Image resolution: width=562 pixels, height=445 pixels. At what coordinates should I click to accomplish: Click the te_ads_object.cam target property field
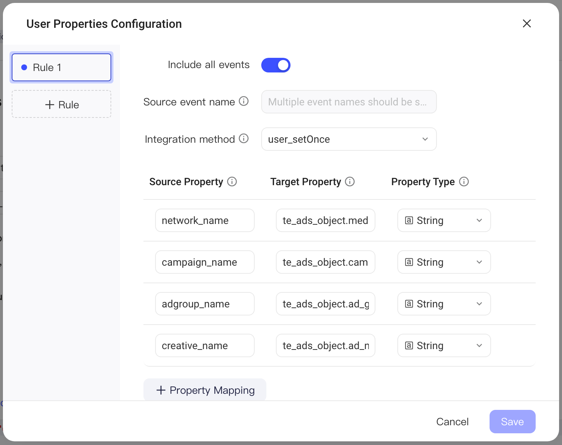(x=326, y=262)
